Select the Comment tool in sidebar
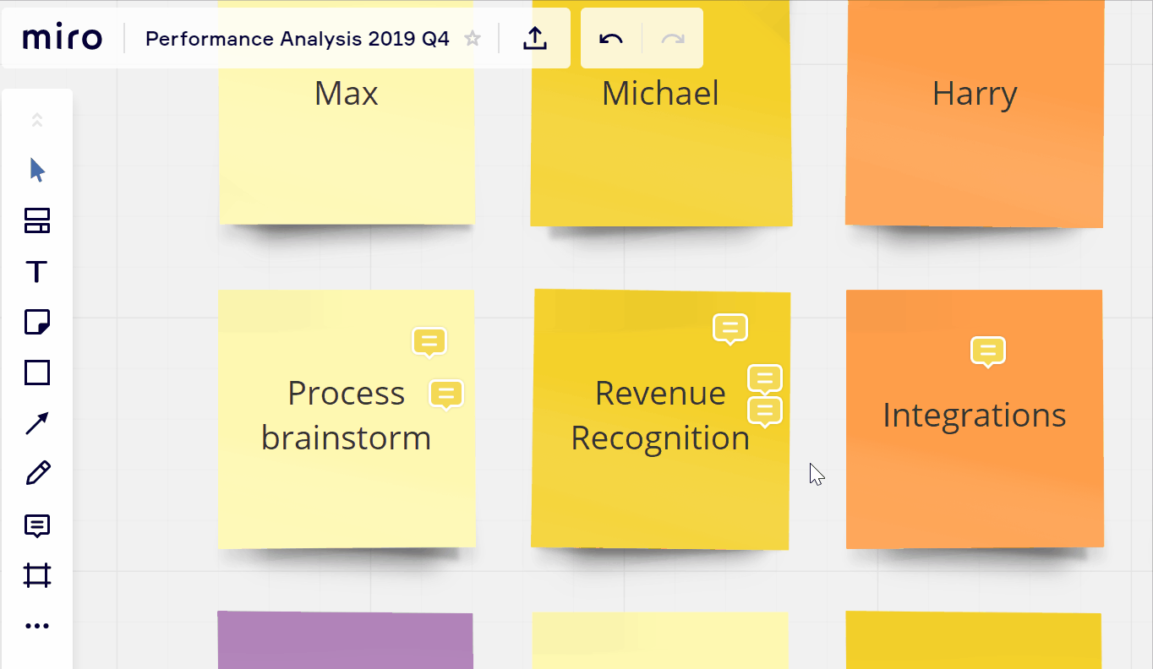 [x=37, y=525]
